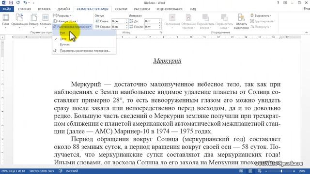
Task: Switch to read mode view icon
Action: (x=241, y=171)
